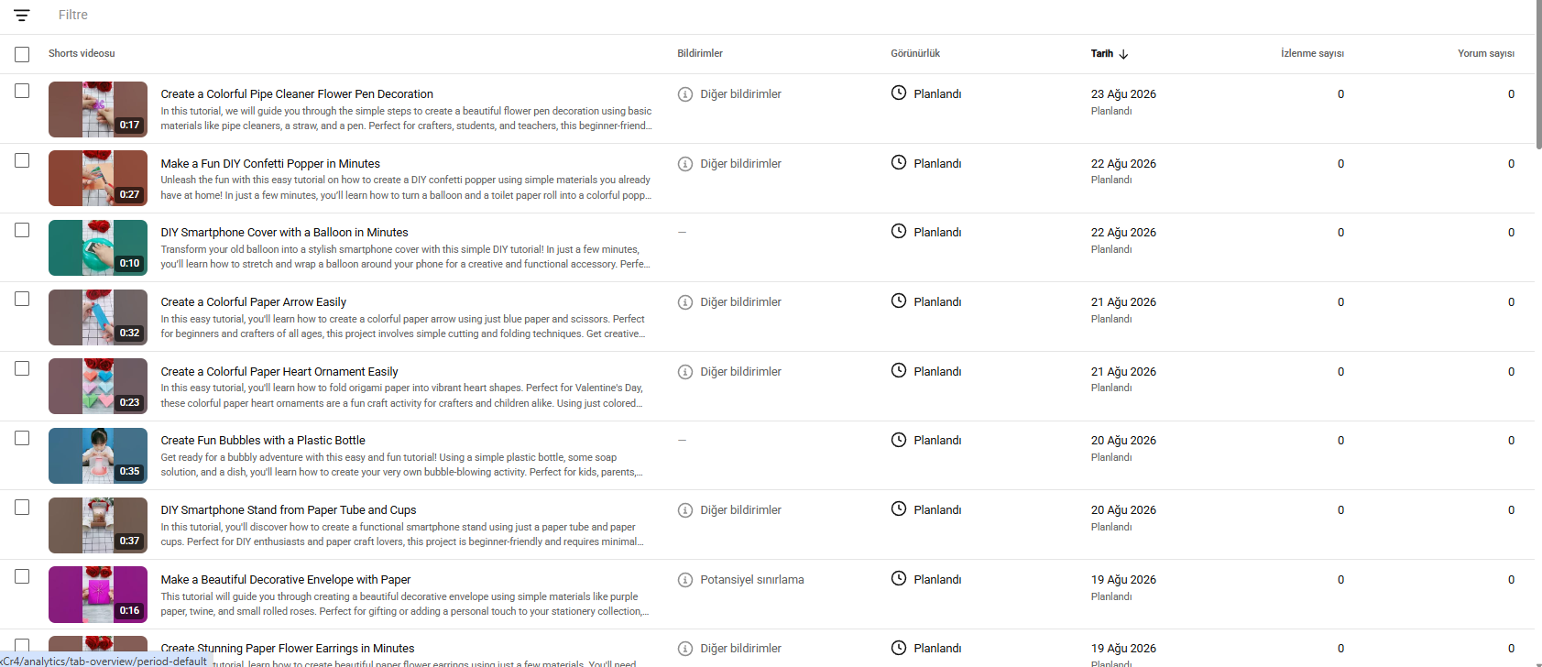
Task: Toggle the select-all checkbox in header
Action: pos(22,54)
